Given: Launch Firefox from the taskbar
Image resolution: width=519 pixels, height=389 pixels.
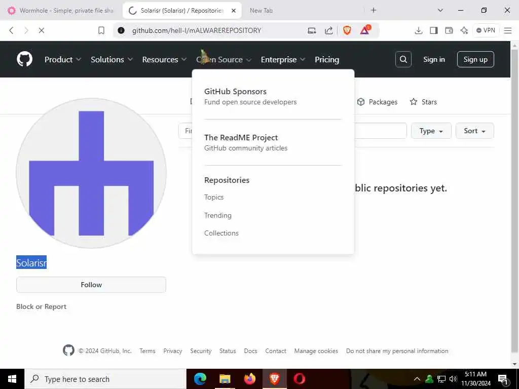Looking at the screenshot, I should pyautogui.click(x=249, y=378).
